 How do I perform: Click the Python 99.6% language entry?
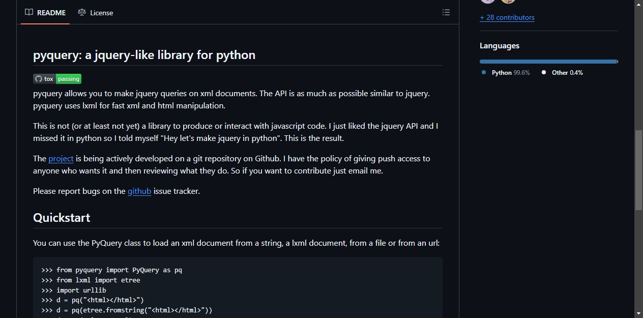[506, 73]
